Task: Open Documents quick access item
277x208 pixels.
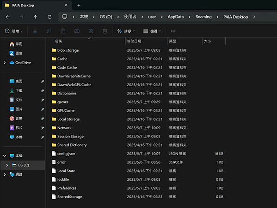Action: click(x=16, y=100)
